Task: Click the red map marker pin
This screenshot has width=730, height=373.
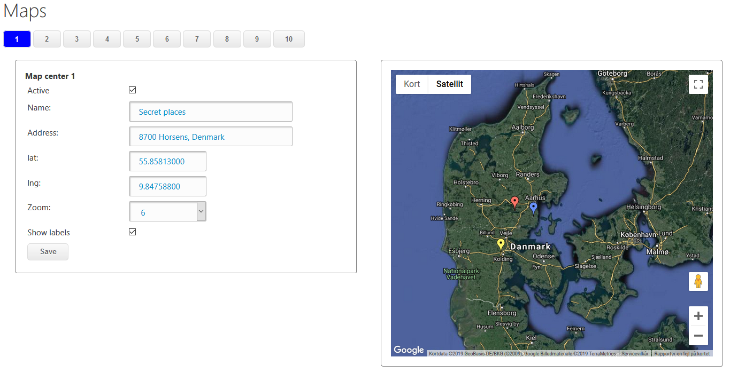Action: tap(514, 202)
